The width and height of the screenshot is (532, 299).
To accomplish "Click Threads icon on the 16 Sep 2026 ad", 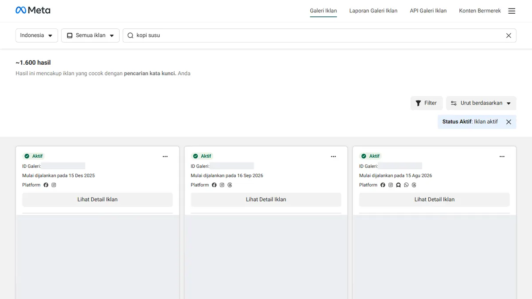I will (x=230, y=185).
